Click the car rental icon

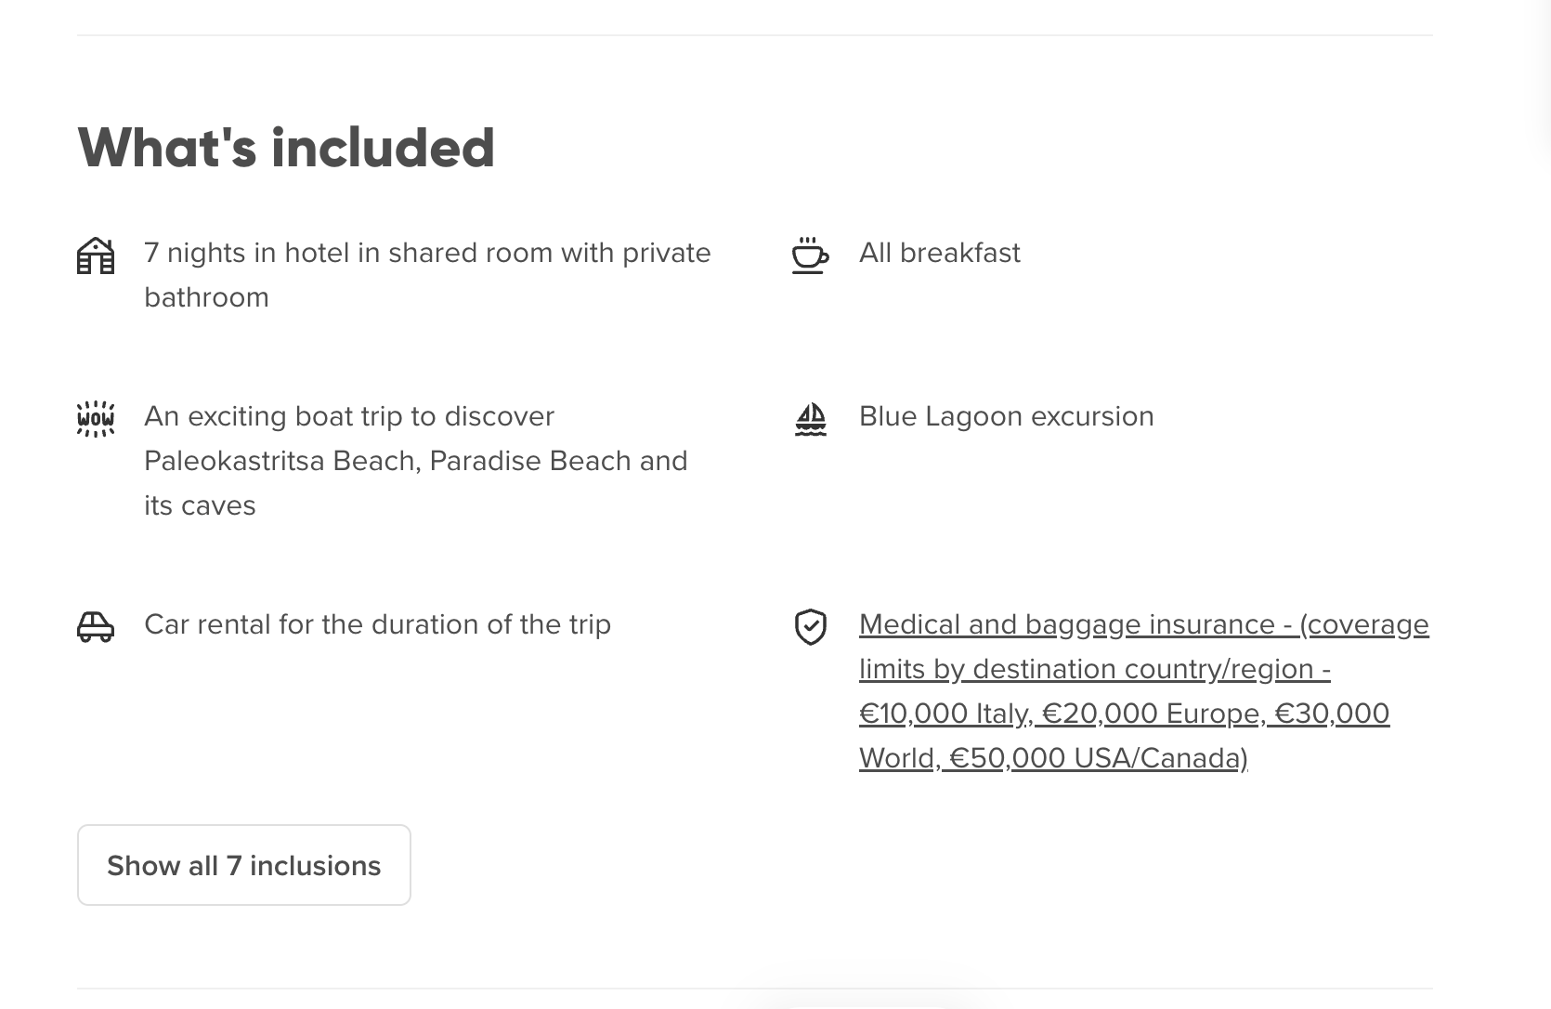click(x=96, y=627)
